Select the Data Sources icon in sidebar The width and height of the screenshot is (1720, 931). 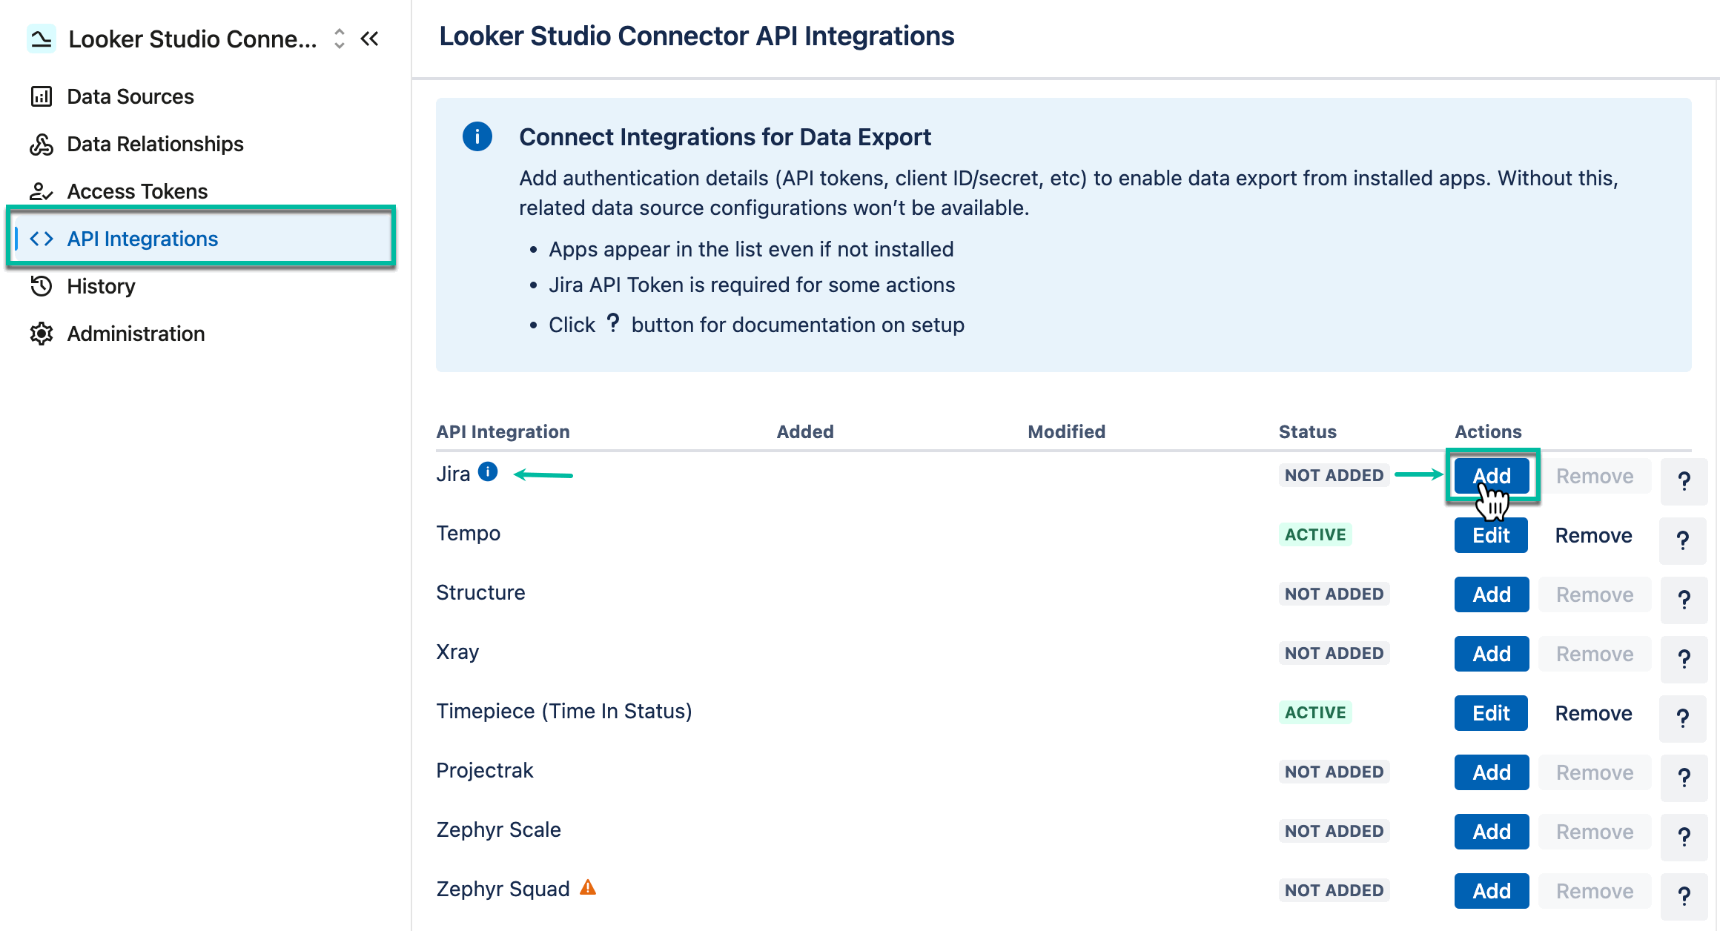click(42, 96)
